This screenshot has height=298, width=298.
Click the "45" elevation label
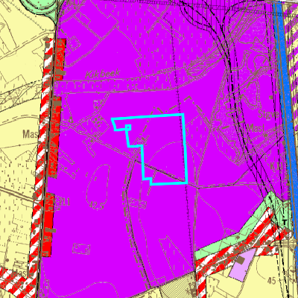272,281
